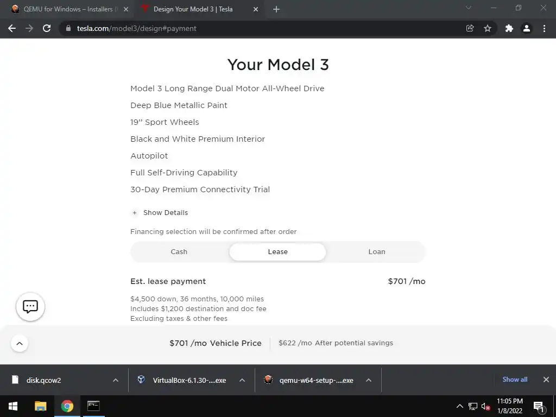Click Show all downloads link
The width and height of the screenshot is (556, 417).
515,380
